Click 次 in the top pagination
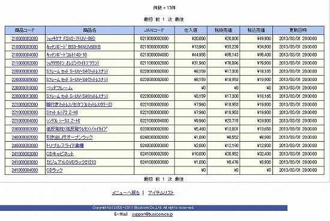Image resolution: width=330 pixels, height=221 pixels. 170,20
